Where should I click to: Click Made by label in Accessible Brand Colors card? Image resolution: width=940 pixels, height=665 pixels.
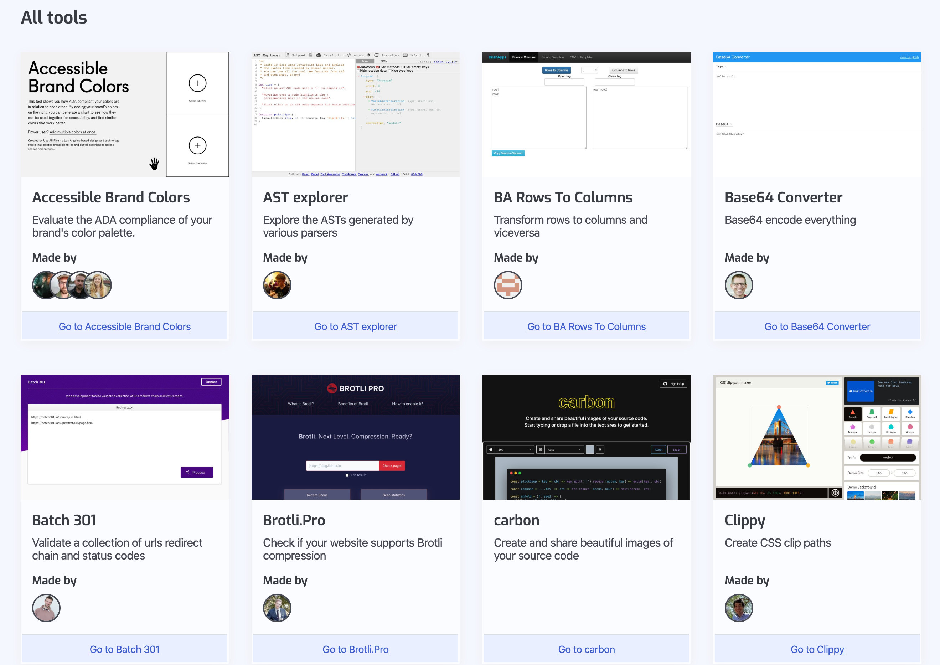click(55, 258)
